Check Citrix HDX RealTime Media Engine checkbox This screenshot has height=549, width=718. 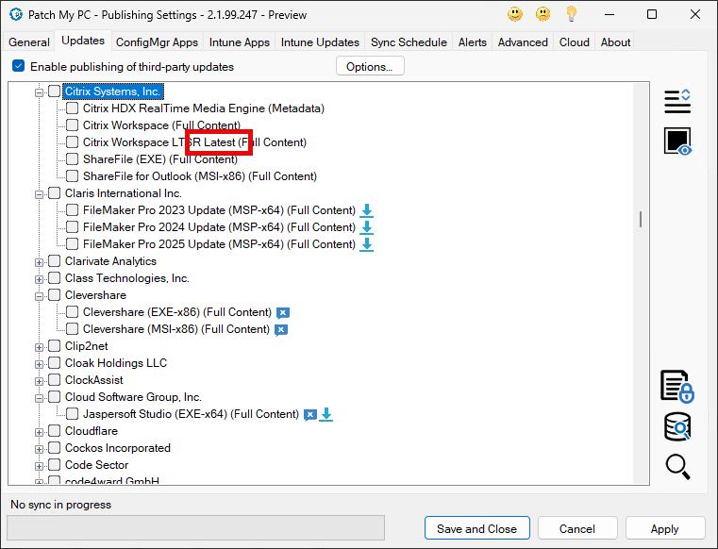73,108
